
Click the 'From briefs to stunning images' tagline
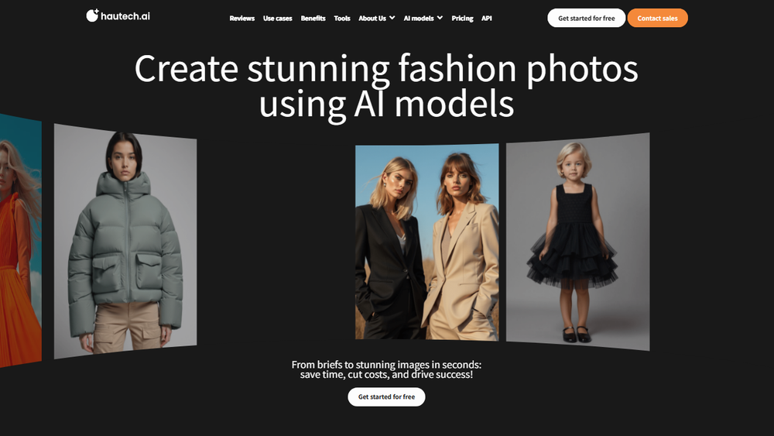(386, 369)
